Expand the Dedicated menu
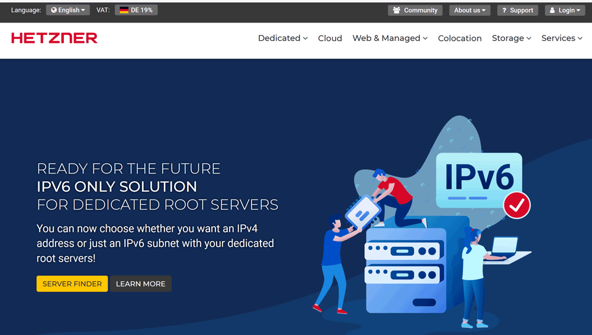This screenshot has height=335, width=592. pyautogui.click(x=283, y=38)
